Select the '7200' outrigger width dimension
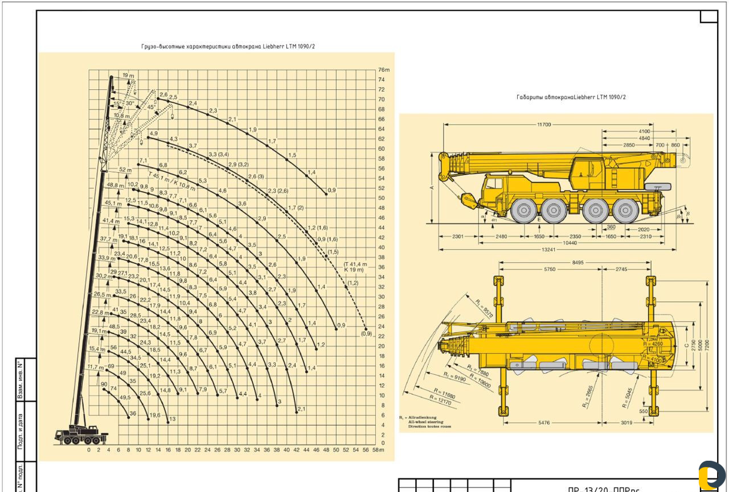This screenshot has height=492, width=729. pyautogui.click(x=707, y=345)
